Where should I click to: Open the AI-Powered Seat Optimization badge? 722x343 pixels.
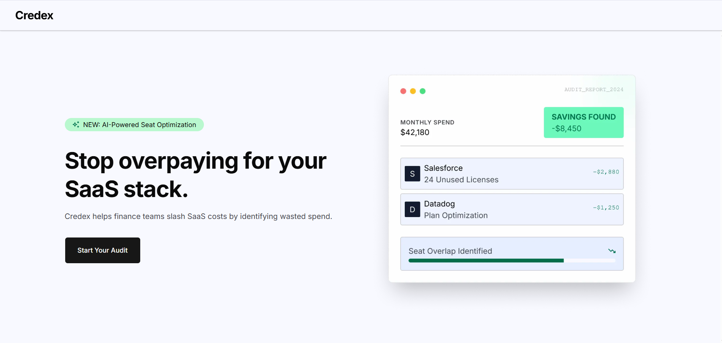134,125
